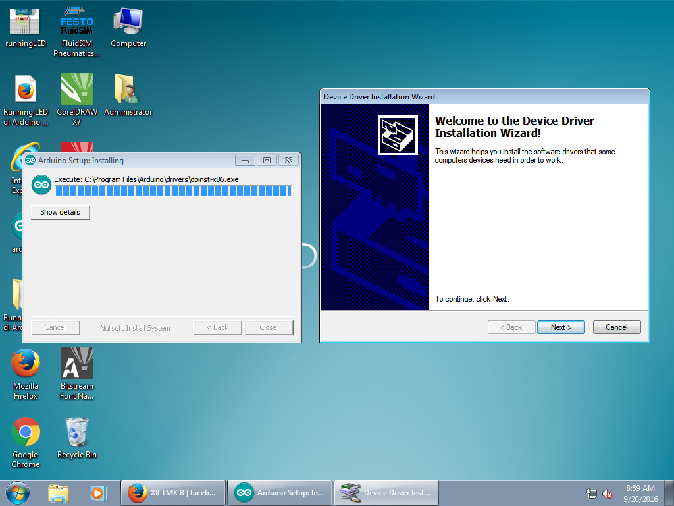674x506 pixels.
Task: Launch CorelDRAW X7 from desktop
Action: pos(77,99)
